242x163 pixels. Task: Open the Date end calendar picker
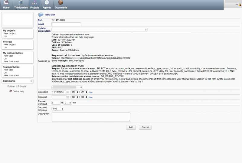[68, 97]
